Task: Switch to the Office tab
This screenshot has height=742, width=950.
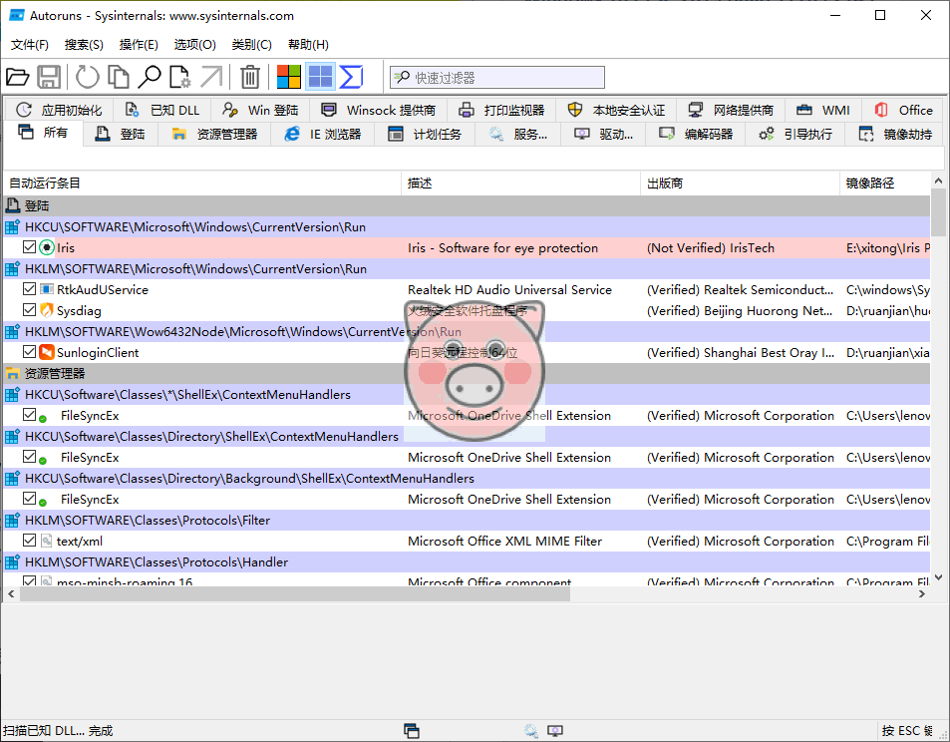Action: click(x=903, y=110)
